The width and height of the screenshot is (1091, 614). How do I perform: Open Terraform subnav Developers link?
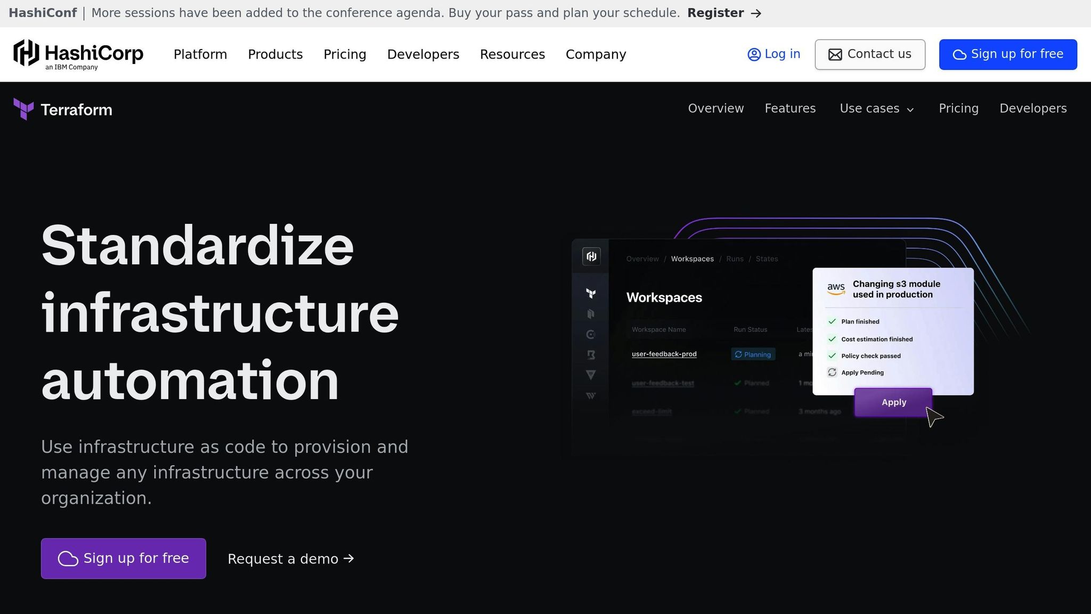(1033, 108)
